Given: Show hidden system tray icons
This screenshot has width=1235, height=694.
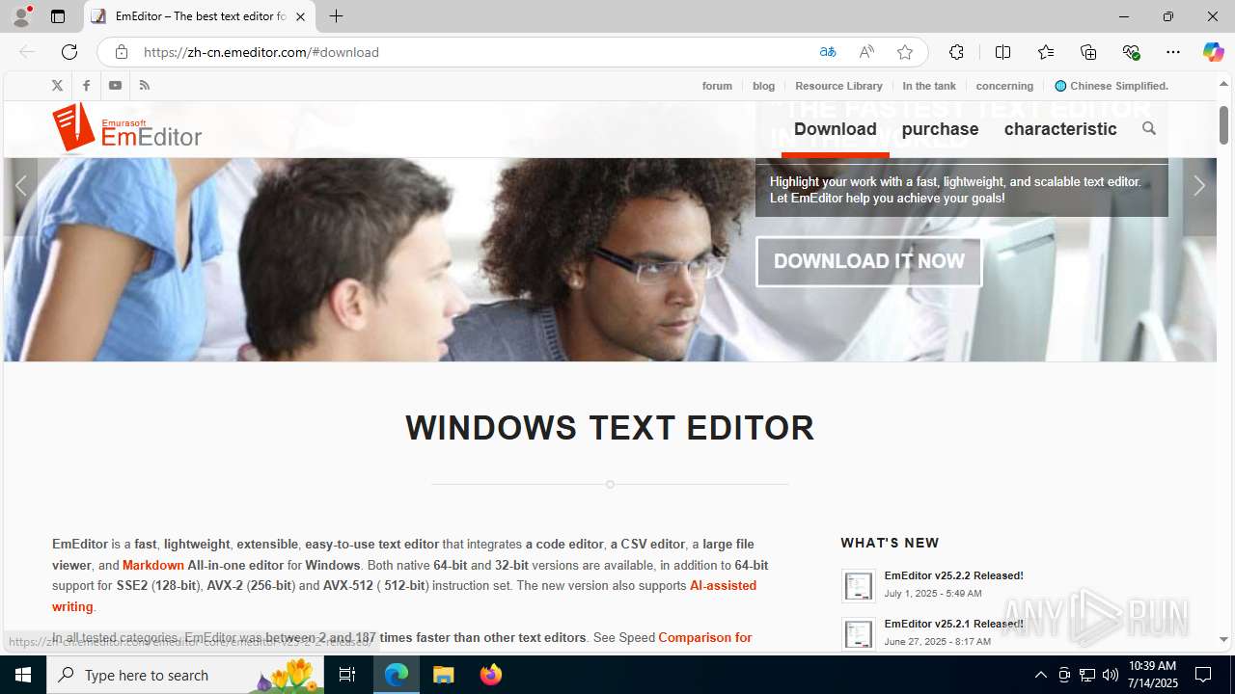Looking at the screenshot, I should point(1040,675).
